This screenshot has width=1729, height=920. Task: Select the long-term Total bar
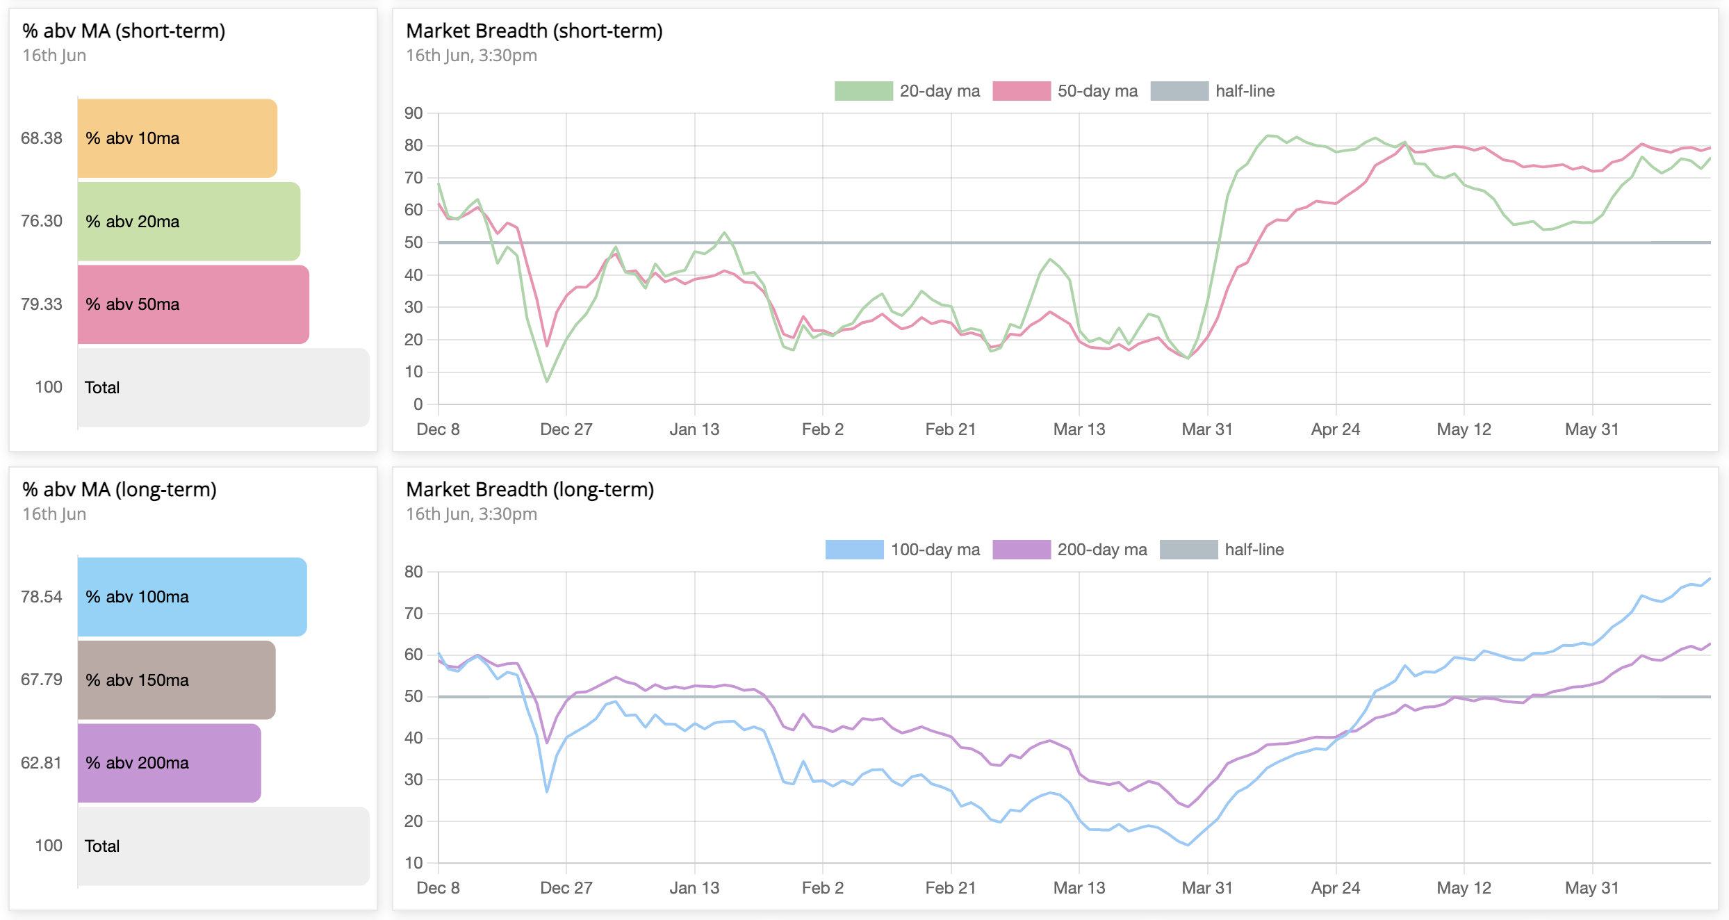pos(224,846)
